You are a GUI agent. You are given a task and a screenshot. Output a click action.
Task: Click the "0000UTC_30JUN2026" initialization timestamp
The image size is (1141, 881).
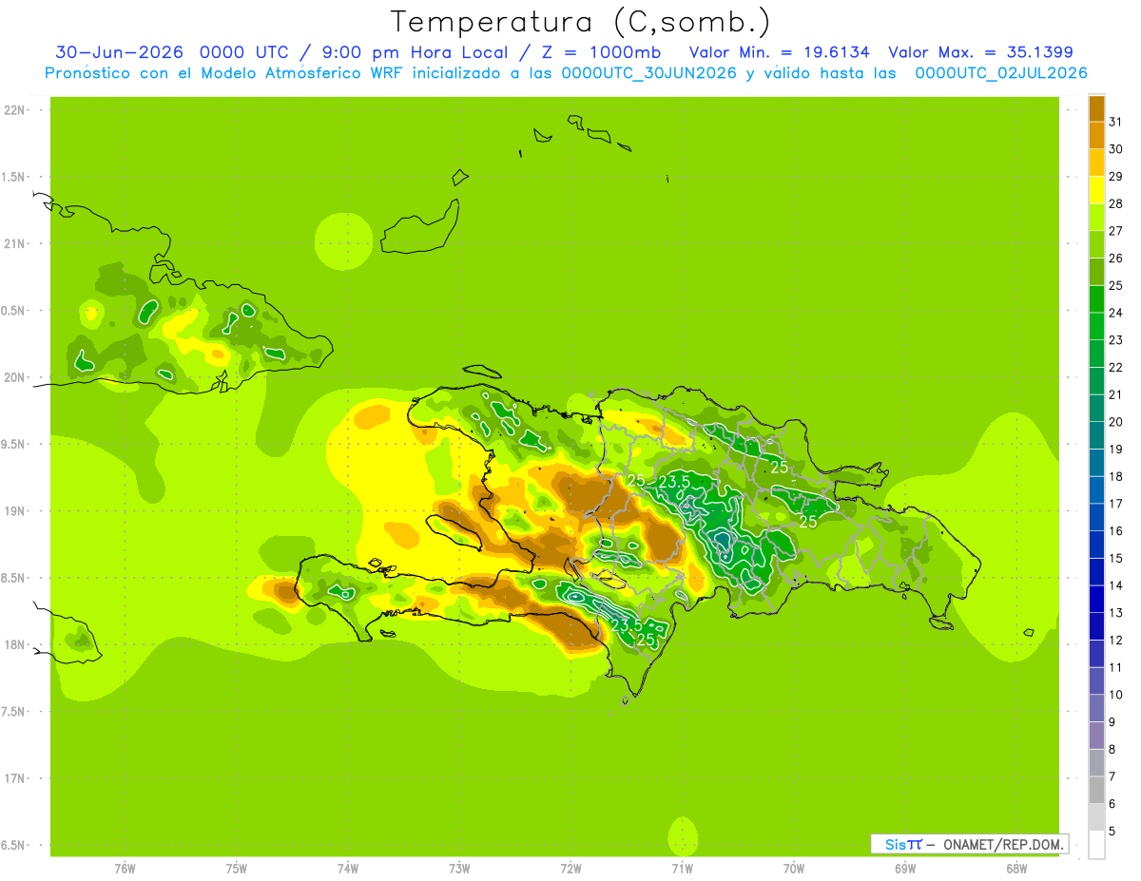pos(648,73)
